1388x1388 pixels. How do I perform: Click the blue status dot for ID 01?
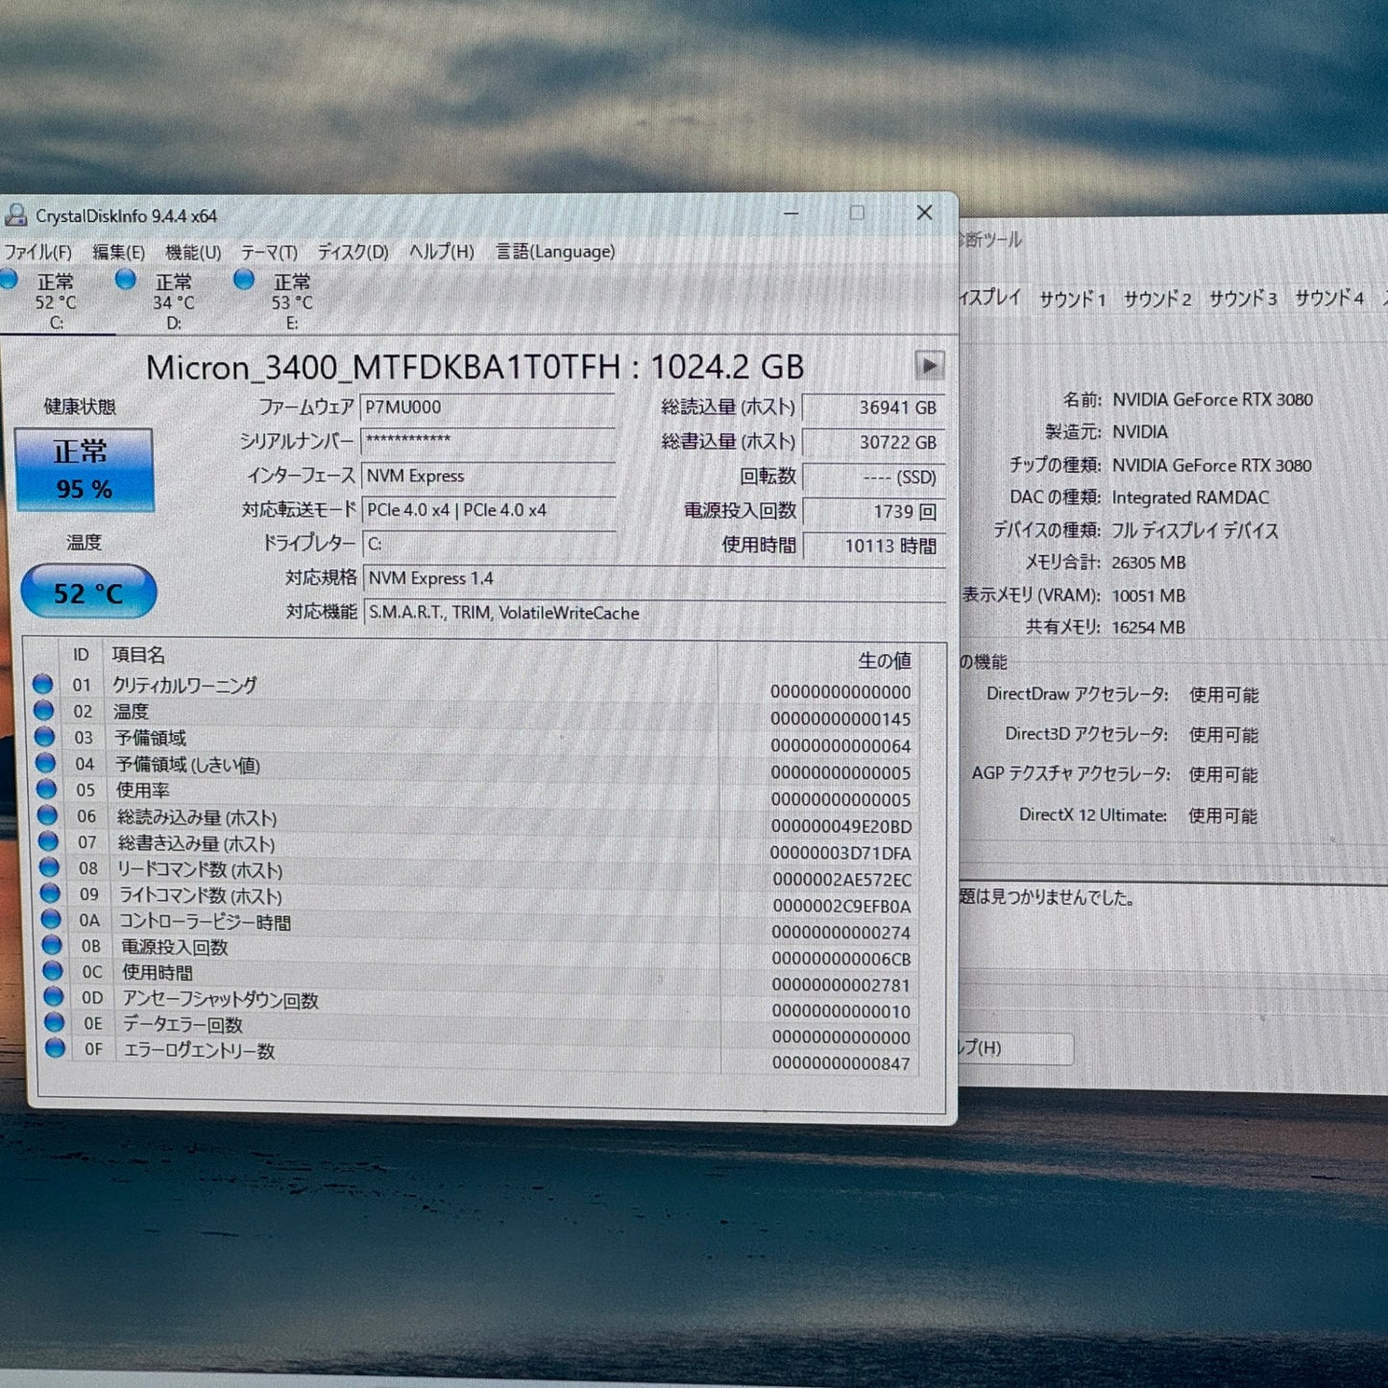(42, 684)
